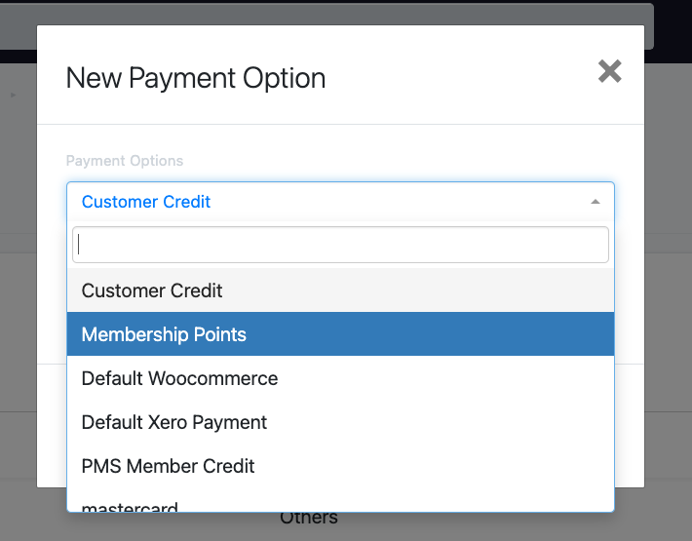692x541 pixels.
Task: Focus the dropdown search text field
Action: (x=340, y=245)
